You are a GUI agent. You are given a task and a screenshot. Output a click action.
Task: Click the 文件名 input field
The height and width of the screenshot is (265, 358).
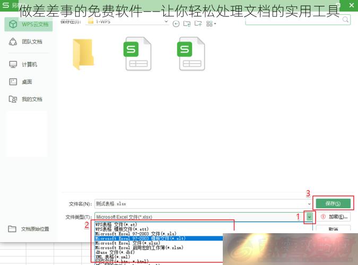[201, 204]
